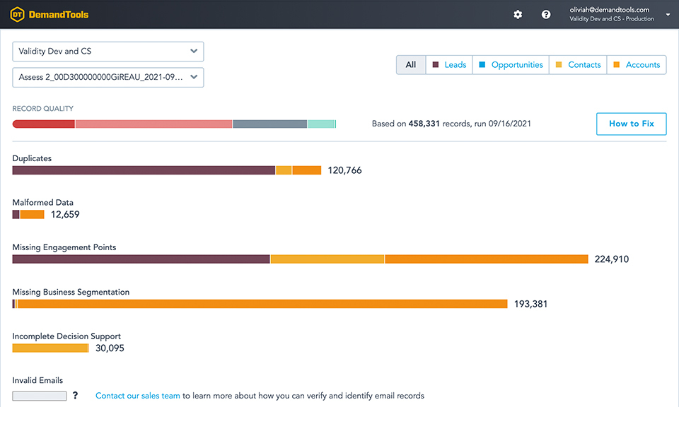Click the Incomplete Decision Support heading
Image resolution: width=679 pixels, height=424 pixels.
(x=66, y=336)
